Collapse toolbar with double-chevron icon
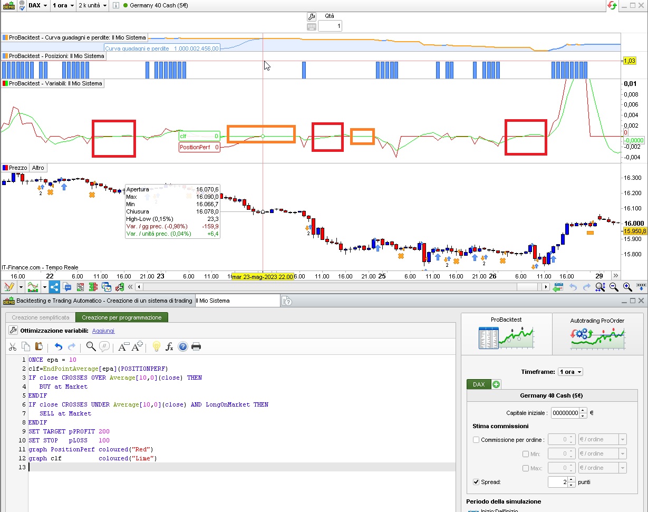This screenshot has height=512, width=648. pyautogui.click(x=130, y=287)
